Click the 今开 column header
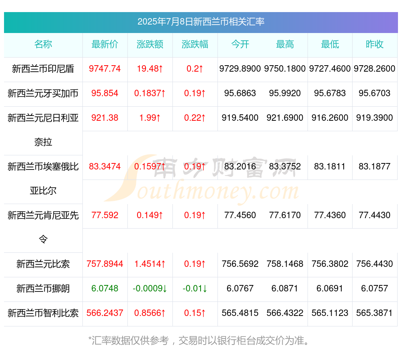 tap(240, 44)
